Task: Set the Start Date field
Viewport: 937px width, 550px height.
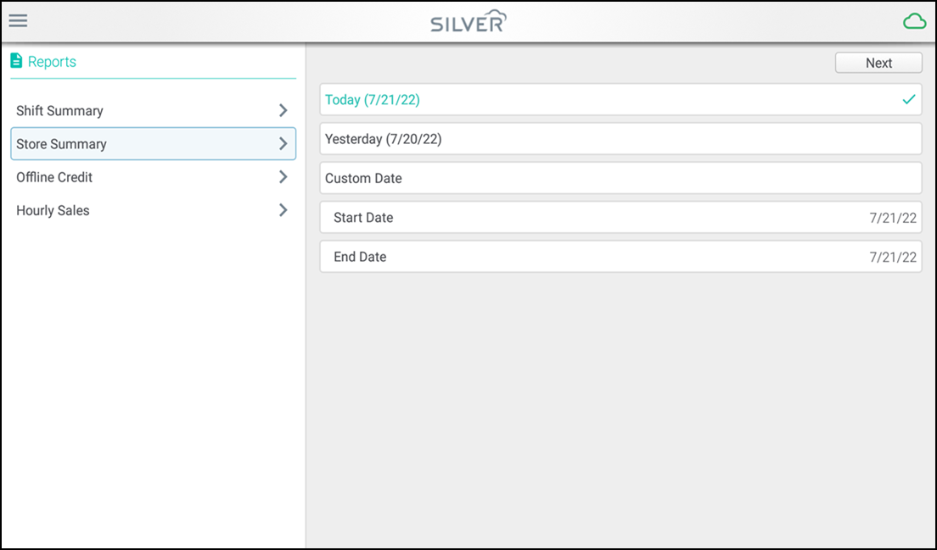Action: coord(621,218)
